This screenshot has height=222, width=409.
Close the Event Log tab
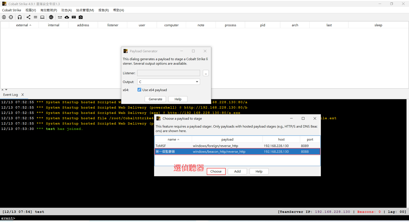point(23,95)
